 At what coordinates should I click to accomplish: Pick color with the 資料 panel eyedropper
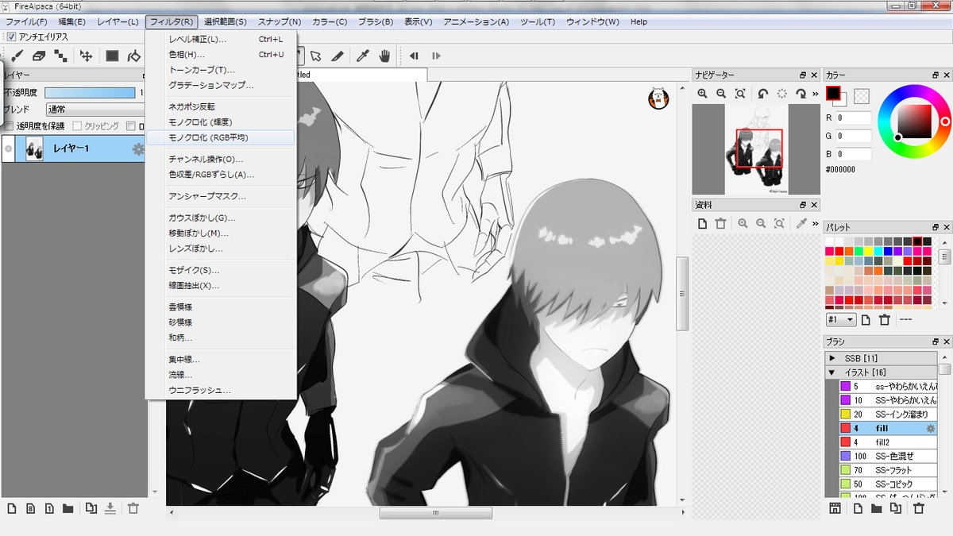pyautogui.click(x=801, y=224)
